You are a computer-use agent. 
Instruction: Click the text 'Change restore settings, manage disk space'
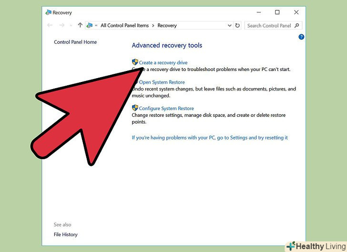178,115
